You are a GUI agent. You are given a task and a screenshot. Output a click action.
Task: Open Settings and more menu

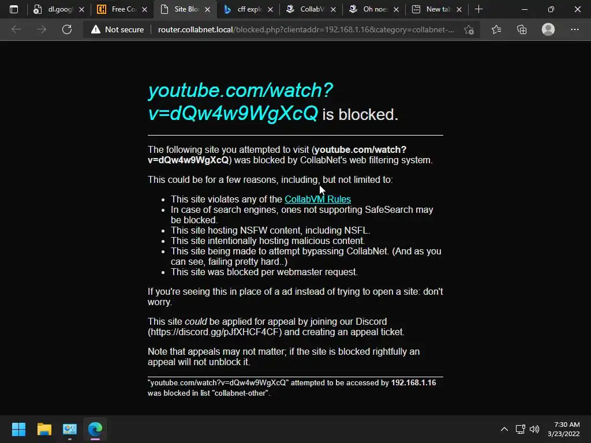574,29
